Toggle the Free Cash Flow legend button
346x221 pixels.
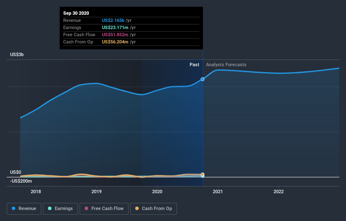coord(104,209)
